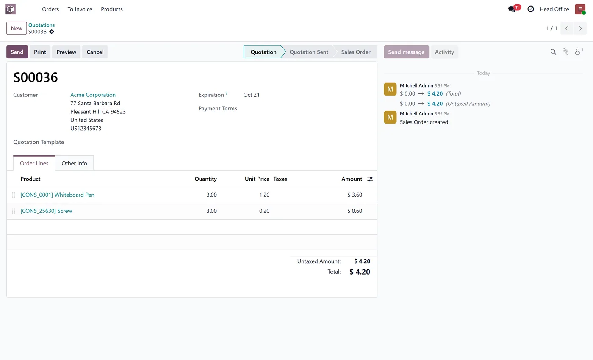Cancel the quotation
This screenshot has width=593, height=360.
[x=95, y=52]
